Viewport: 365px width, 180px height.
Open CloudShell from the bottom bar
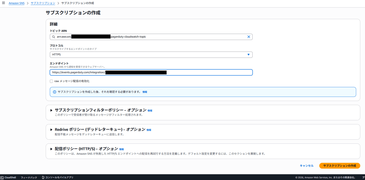coord(8,177)
